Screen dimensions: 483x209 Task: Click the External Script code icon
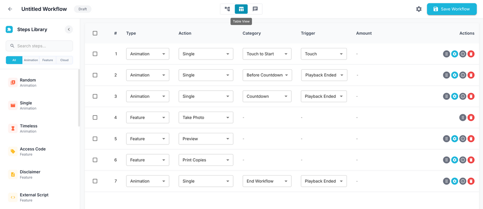pyautogui.click(x=13, y=197)
